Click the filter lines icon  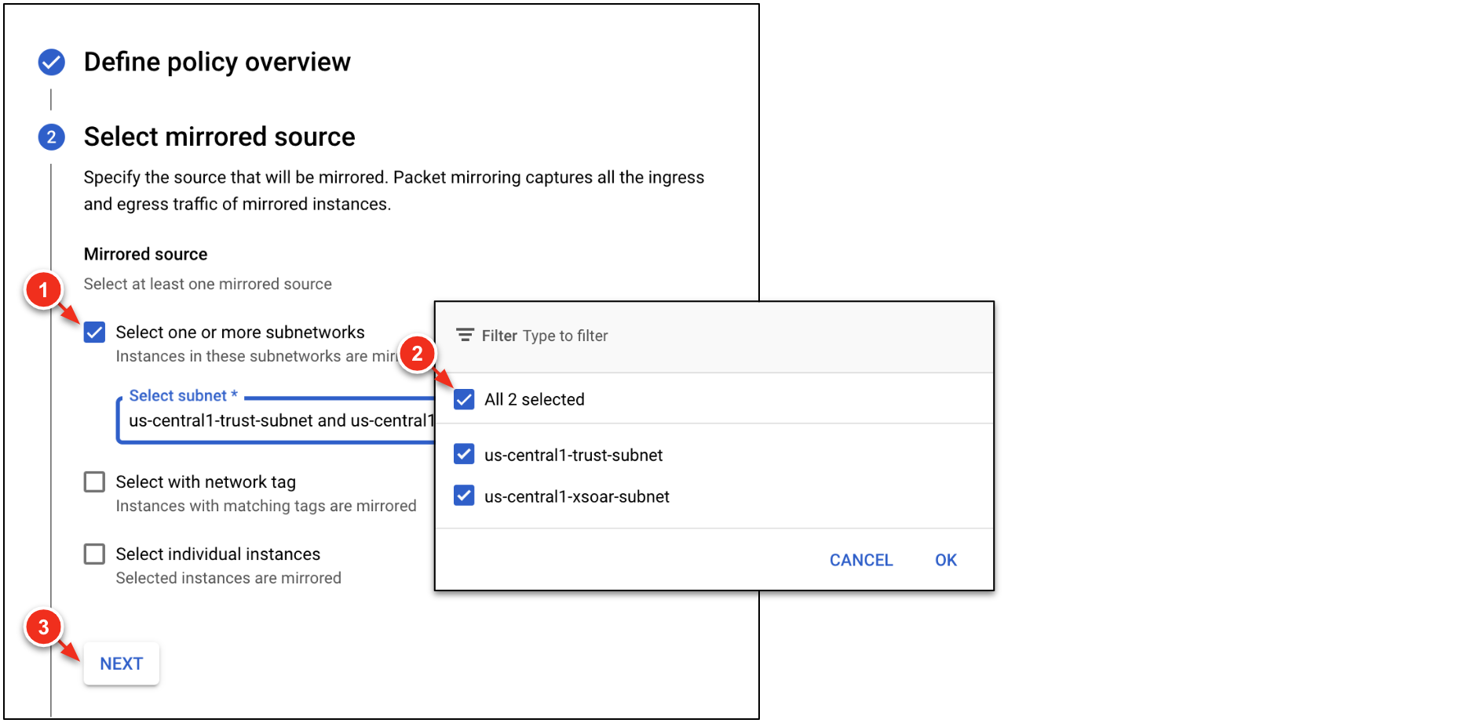pyautogui.click(x=465, y=336)
